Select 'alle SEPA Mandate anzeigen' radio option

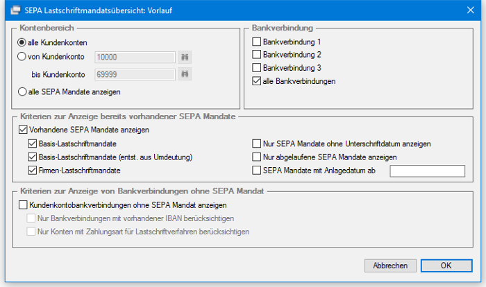(22, 92)
